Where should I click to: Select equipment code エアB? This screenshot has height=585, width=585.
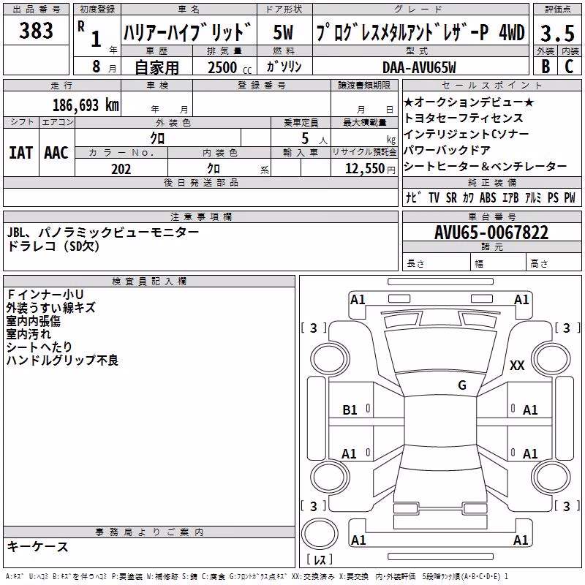pos(510,197)
